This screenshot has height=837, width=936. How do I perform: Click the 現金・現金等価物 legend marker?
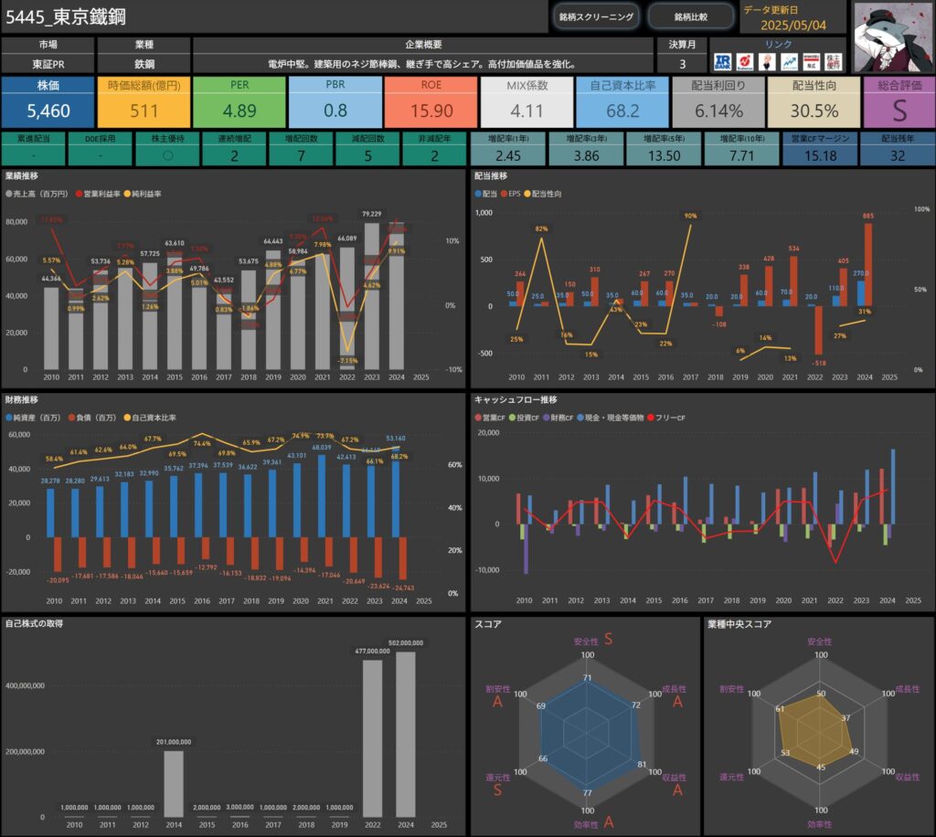(580, 418)
